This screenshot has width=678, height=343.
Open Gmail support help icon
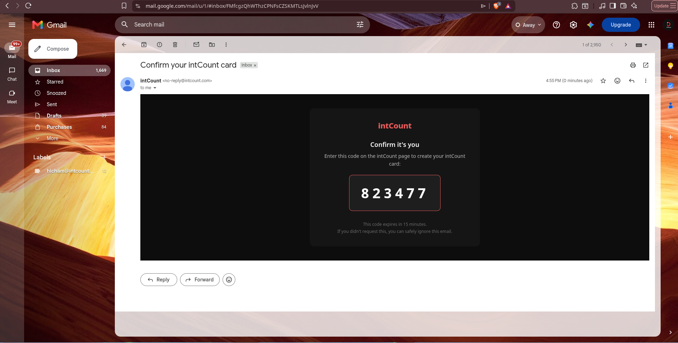tap(556, 25)
